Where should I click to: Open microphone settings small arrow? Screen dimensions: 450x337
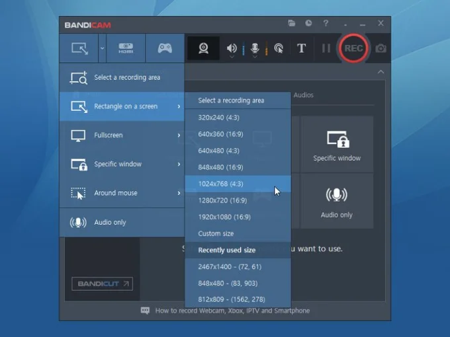click(255, 57)
